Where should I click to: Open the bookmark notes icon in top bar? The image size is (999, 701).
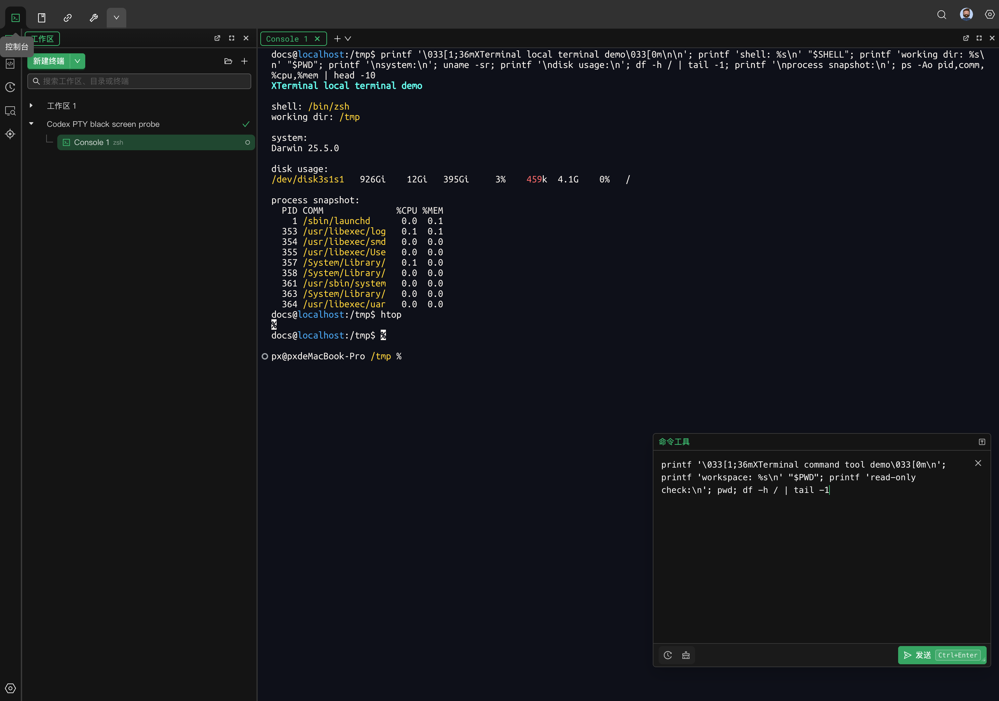pos(42,18)
